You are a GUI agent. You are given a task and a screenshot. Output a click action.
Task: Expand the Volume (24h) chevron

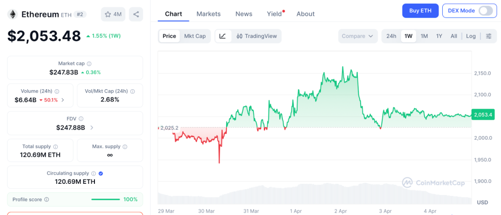[x=63, y=100]
